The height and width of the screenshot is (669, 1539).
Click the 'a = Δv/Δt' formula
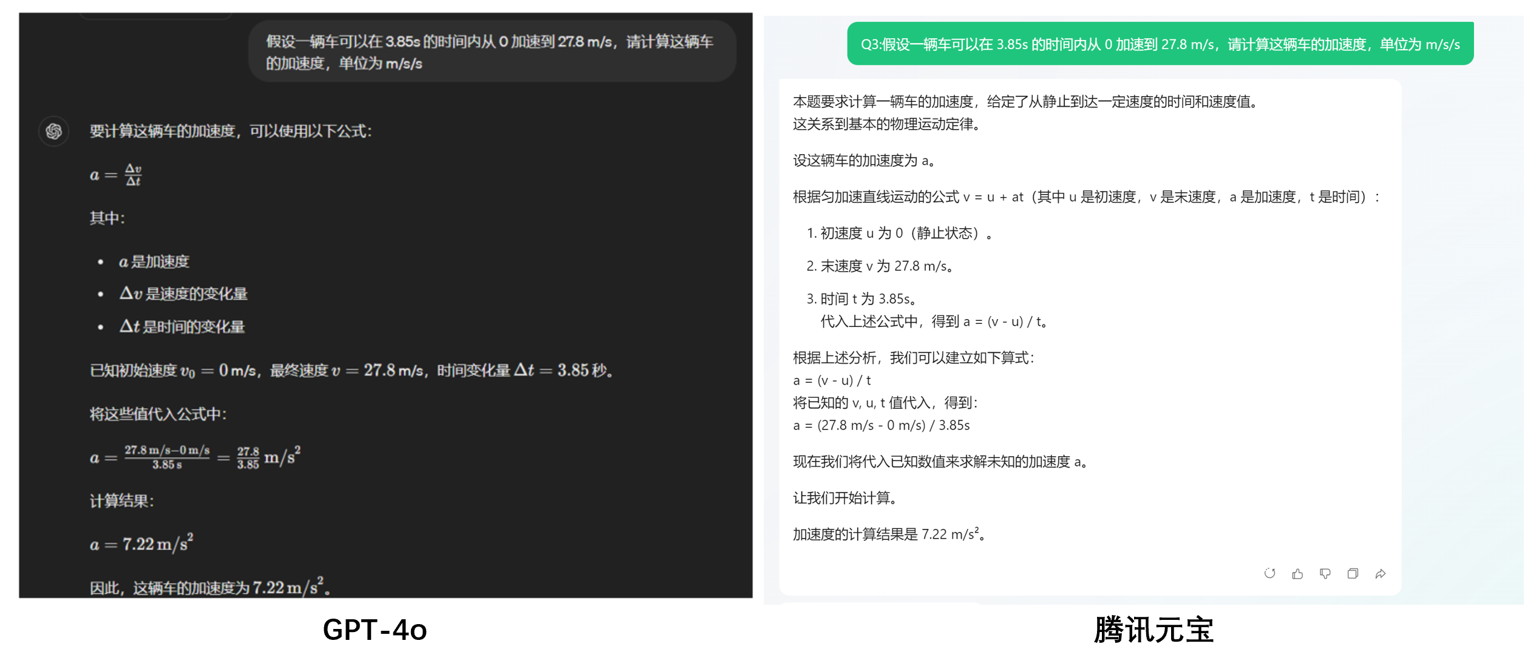pyautogui.click(x=116, y=175)
